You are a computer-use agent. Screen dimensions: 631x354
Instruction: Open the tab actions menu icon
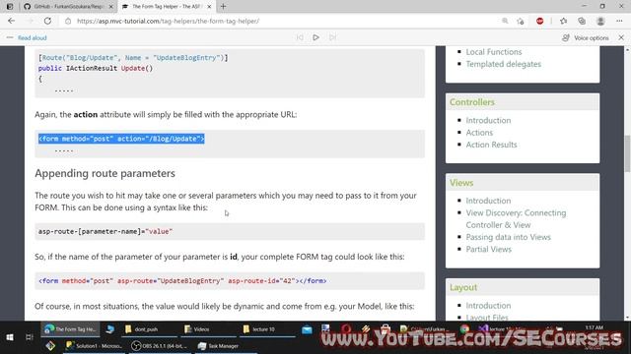coord(10,7)
